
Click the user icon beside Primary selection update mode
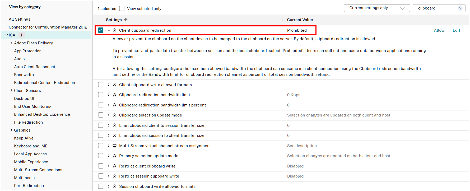pyautogui.click(x=115, y=156)
